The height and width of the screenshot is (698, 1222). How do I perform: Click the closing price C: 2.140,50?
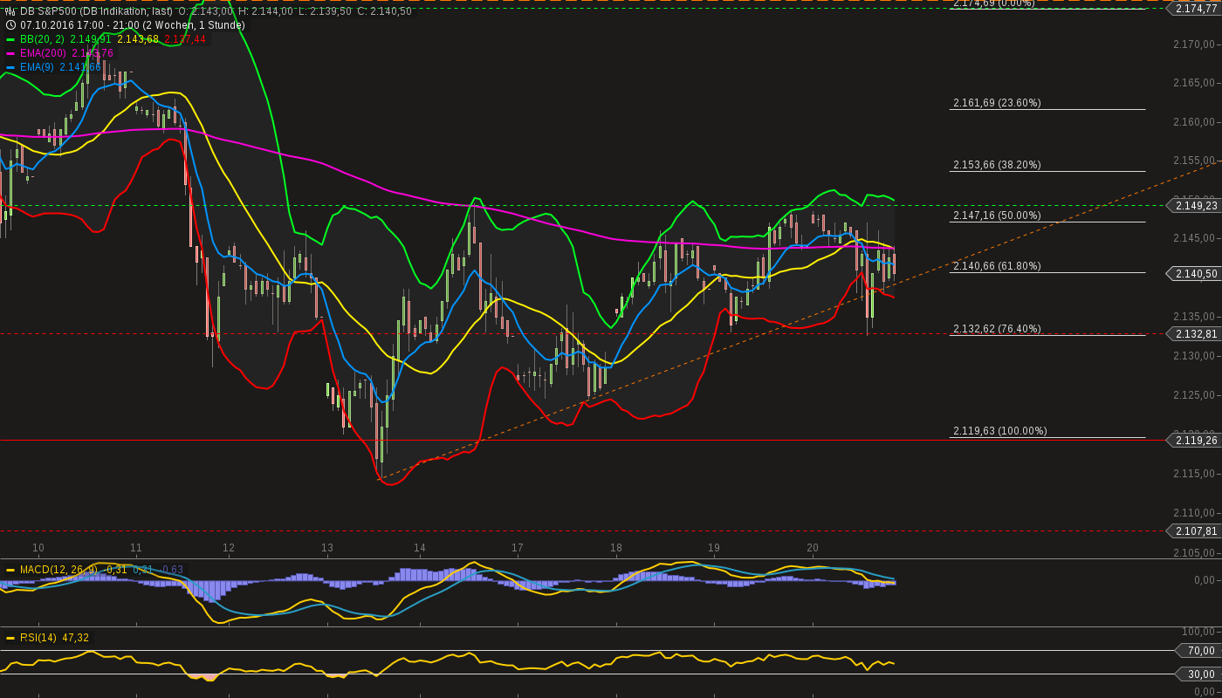[x=384, y=11]
